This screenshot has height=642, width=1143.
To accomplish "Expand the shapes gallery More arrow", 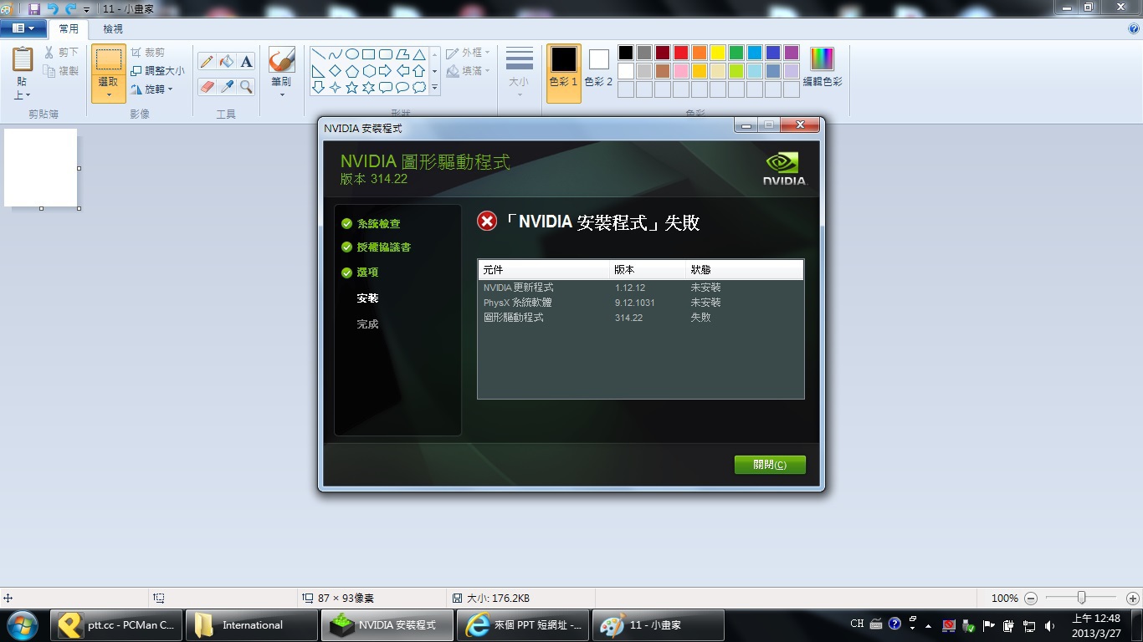I will (434, 87).
